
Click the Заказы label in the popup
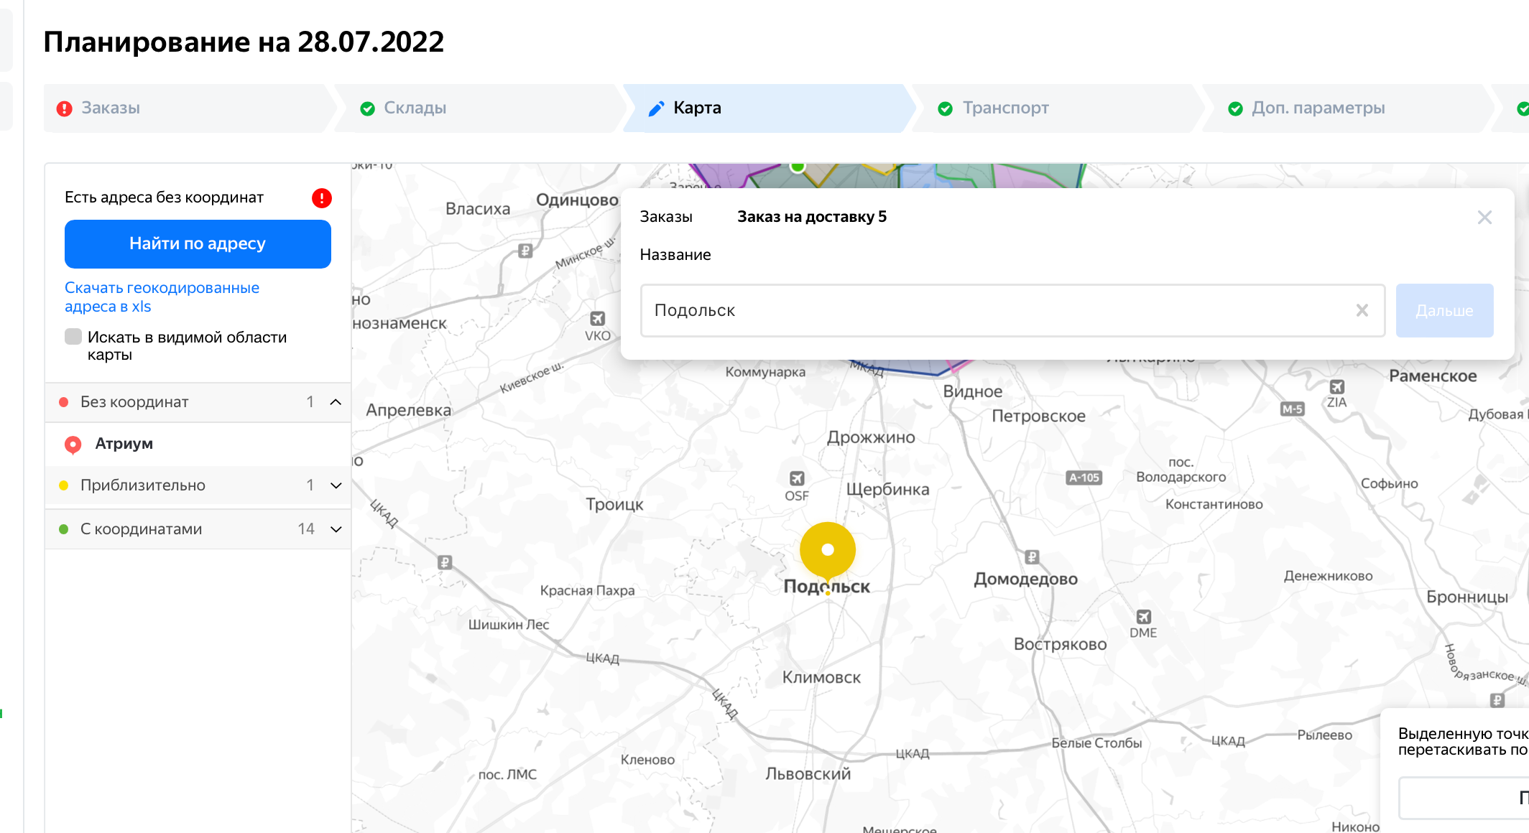(666, 217)
